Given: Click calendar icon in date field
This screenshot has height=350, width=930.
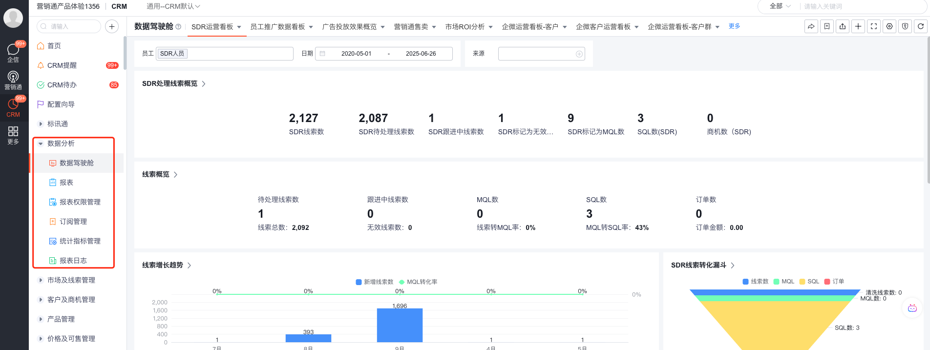Looking at the screenshot, I should [322, 54].
